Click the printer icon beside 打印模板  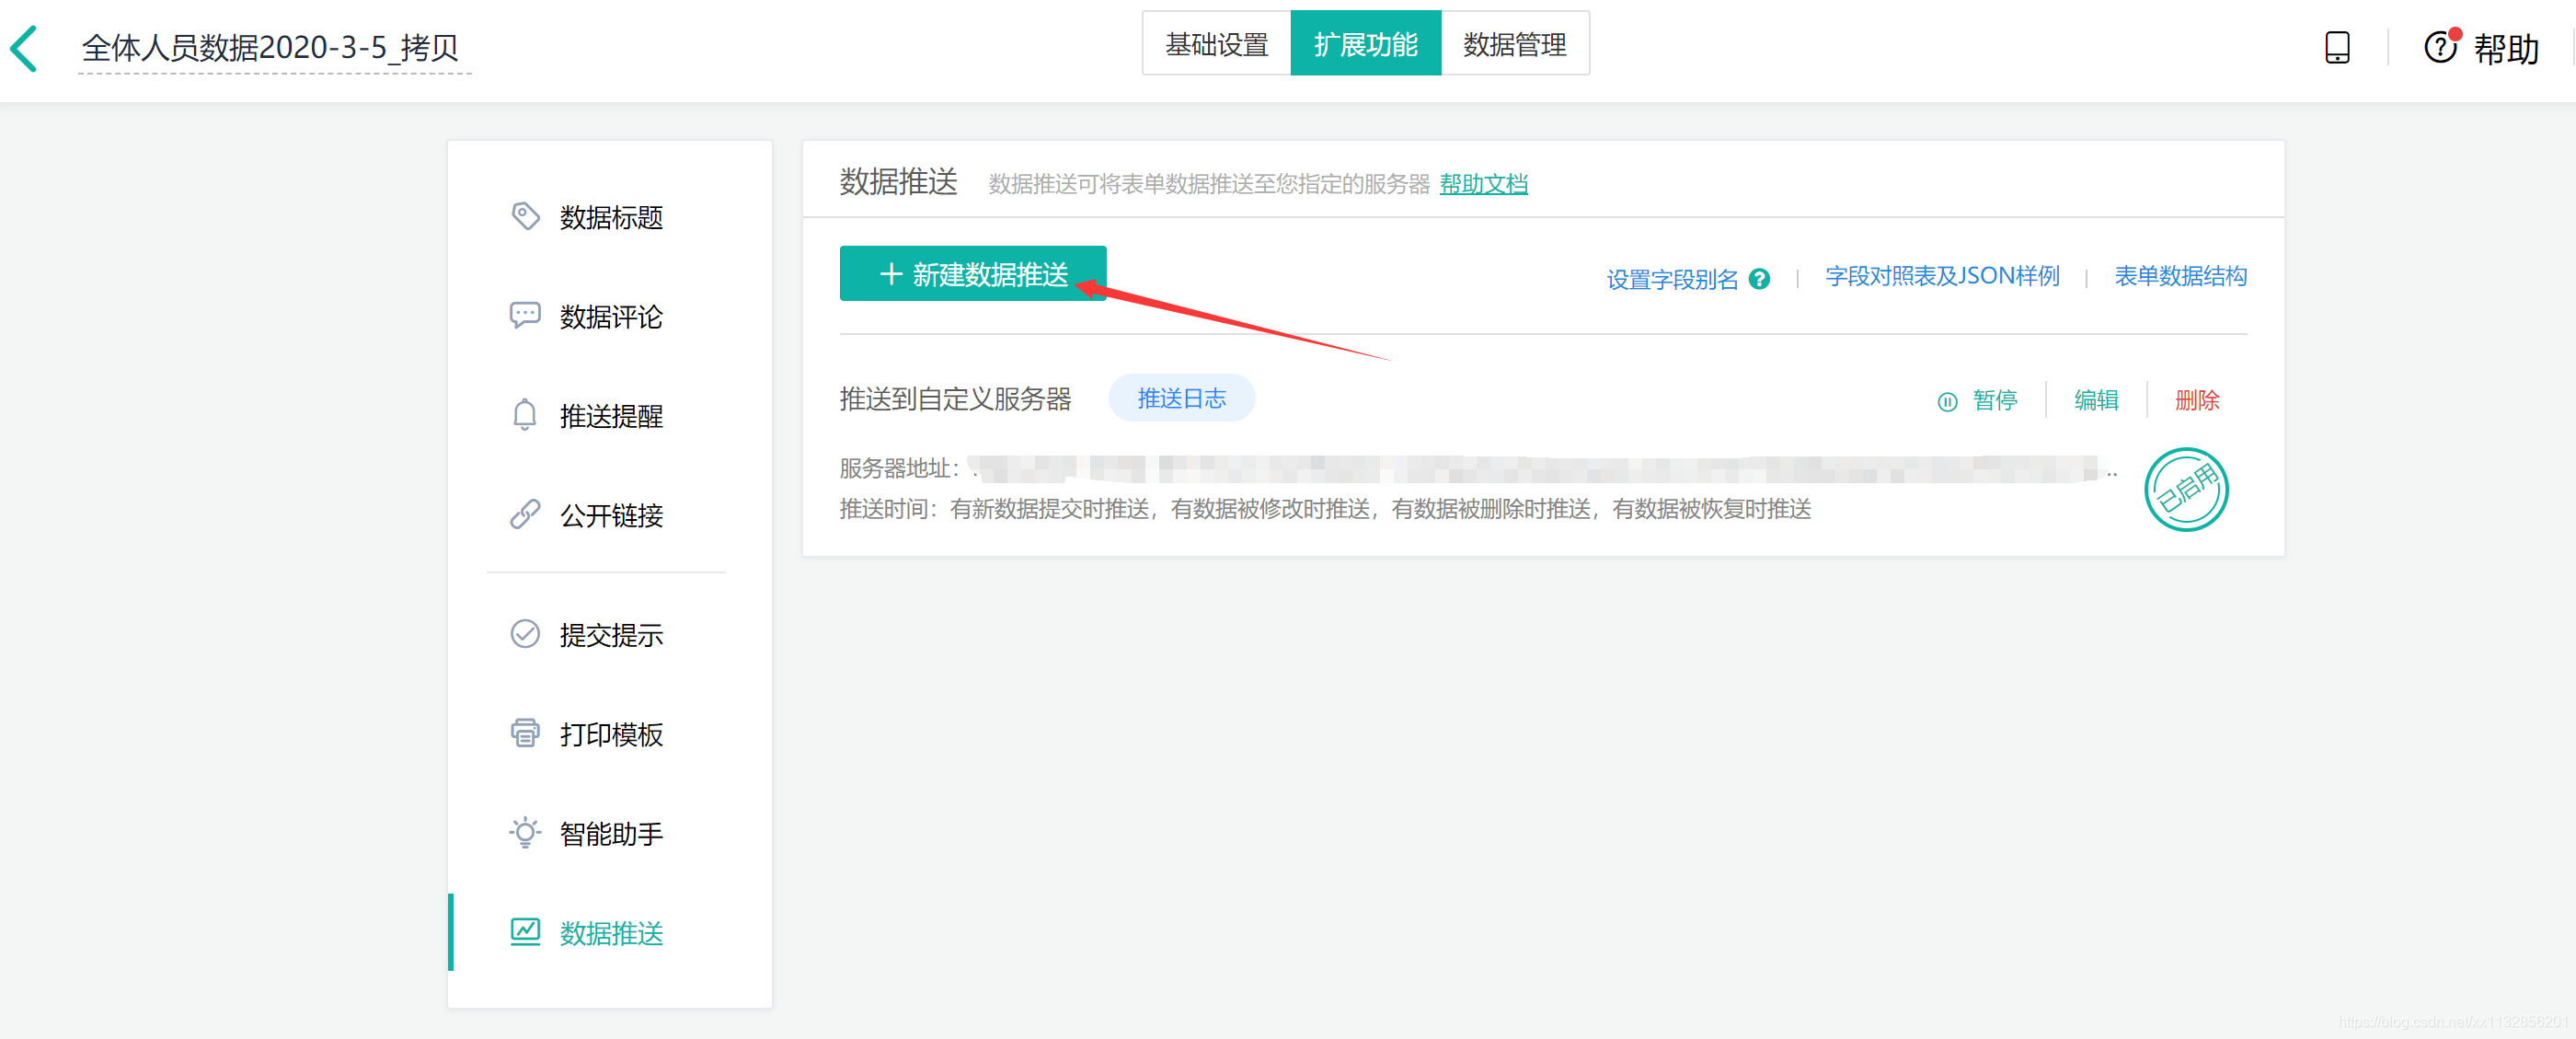click(525, 733)
